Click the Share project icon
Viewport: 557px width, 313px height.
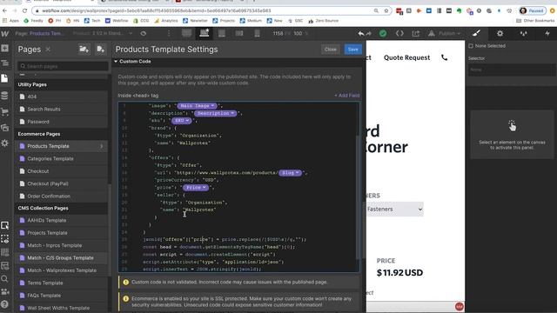point(416,34)
